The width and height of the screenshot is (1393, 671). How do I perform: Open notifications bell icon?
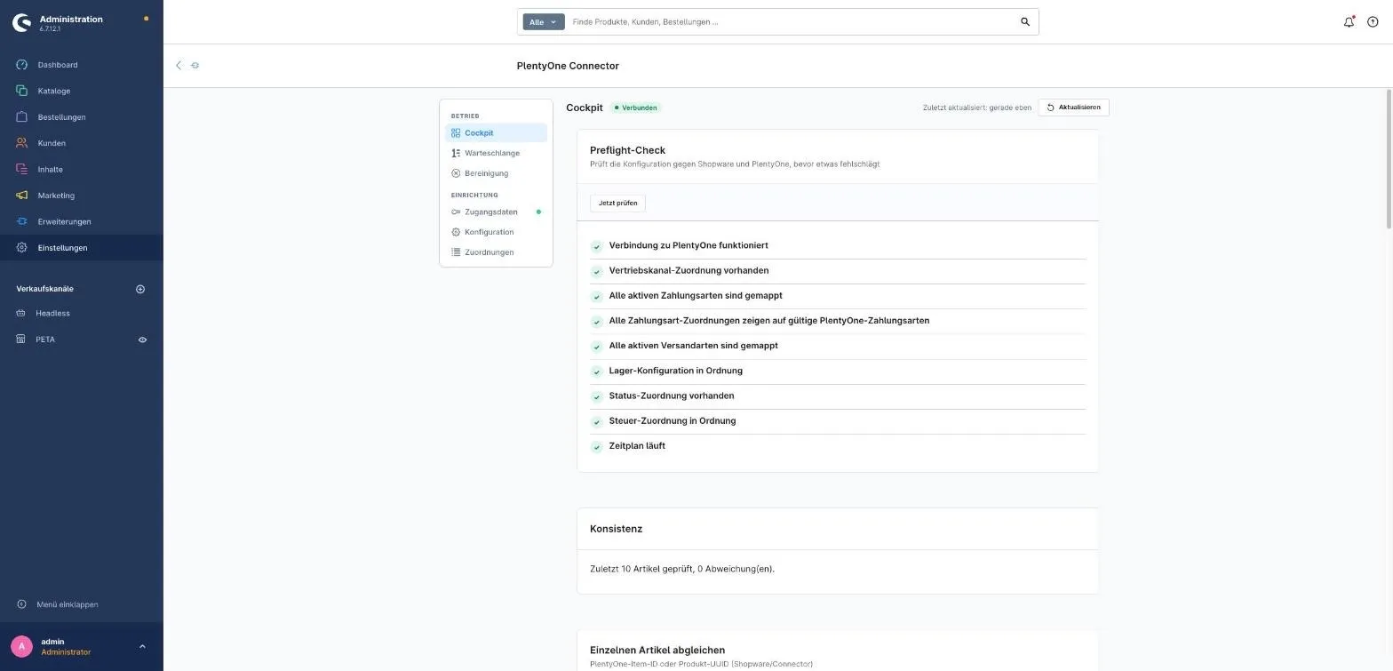point(1349,22)
